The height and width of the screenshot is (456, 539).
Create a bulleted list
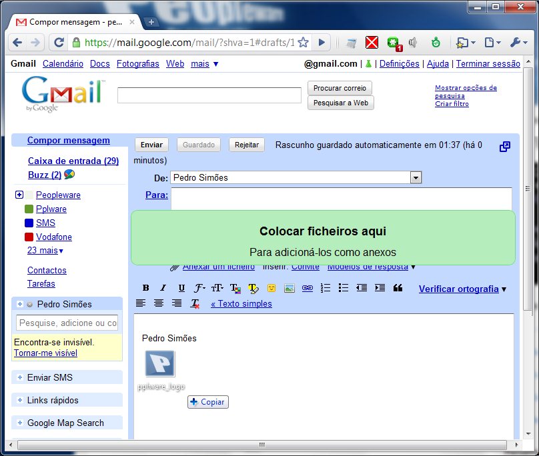[343, 287]
